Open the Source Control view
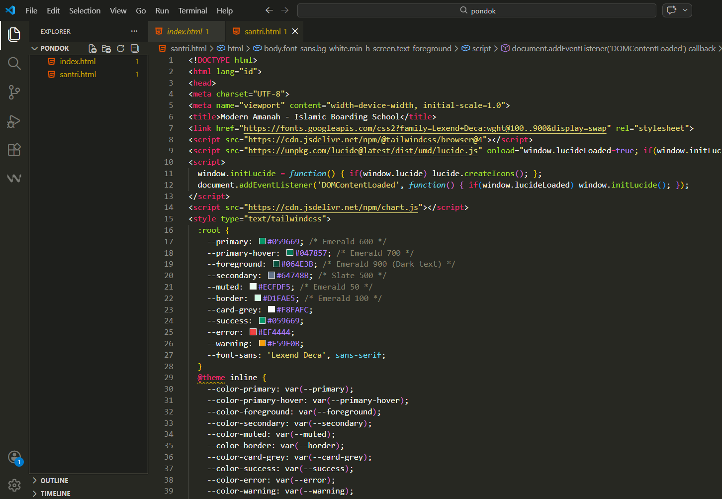The image size is (722, 499). click(14, 92)
